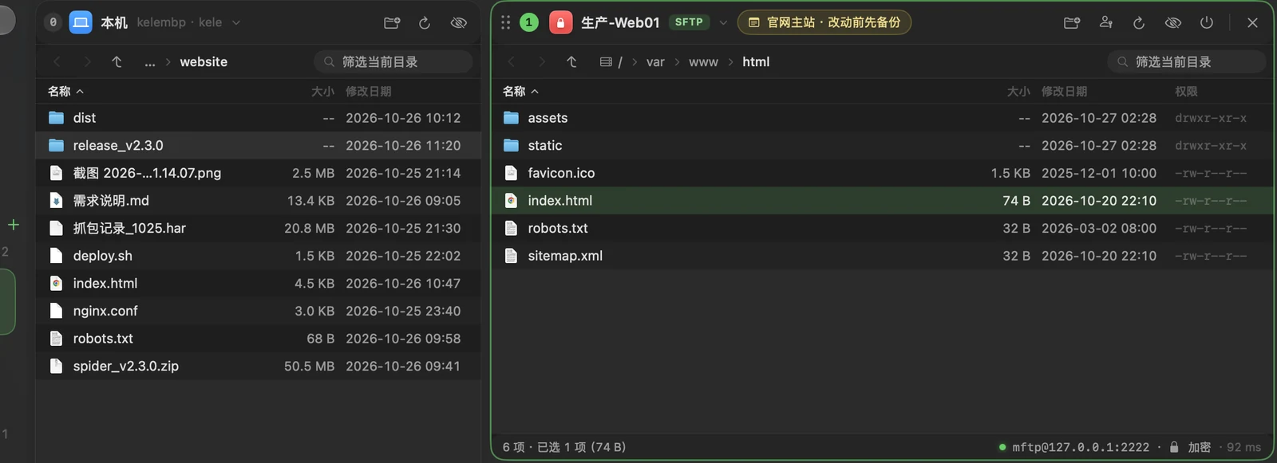Screen dimensions: 1277x463
Task: Select the spider_v2.3.0.zip file
Action: pos(259,366)
